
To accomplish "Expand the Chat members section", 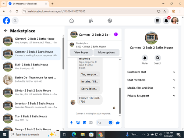I will click(151, 80).
